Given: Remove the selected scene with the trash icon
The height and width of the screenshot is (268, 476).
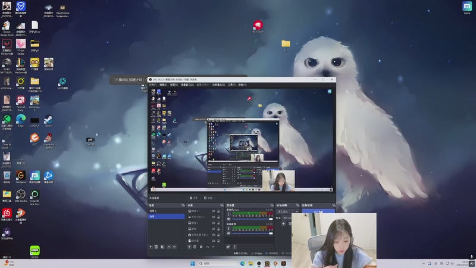Looking at the screenshot, I should (x=156, y=247).
